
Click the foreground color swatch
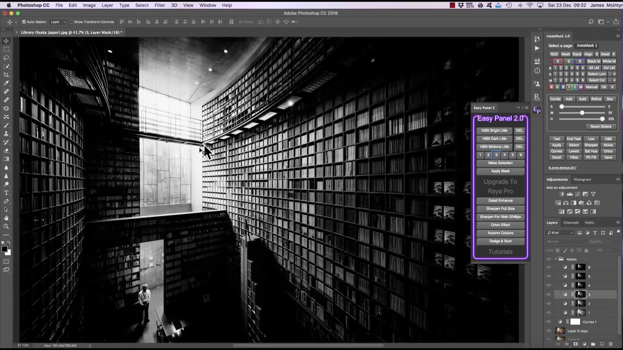5,249
